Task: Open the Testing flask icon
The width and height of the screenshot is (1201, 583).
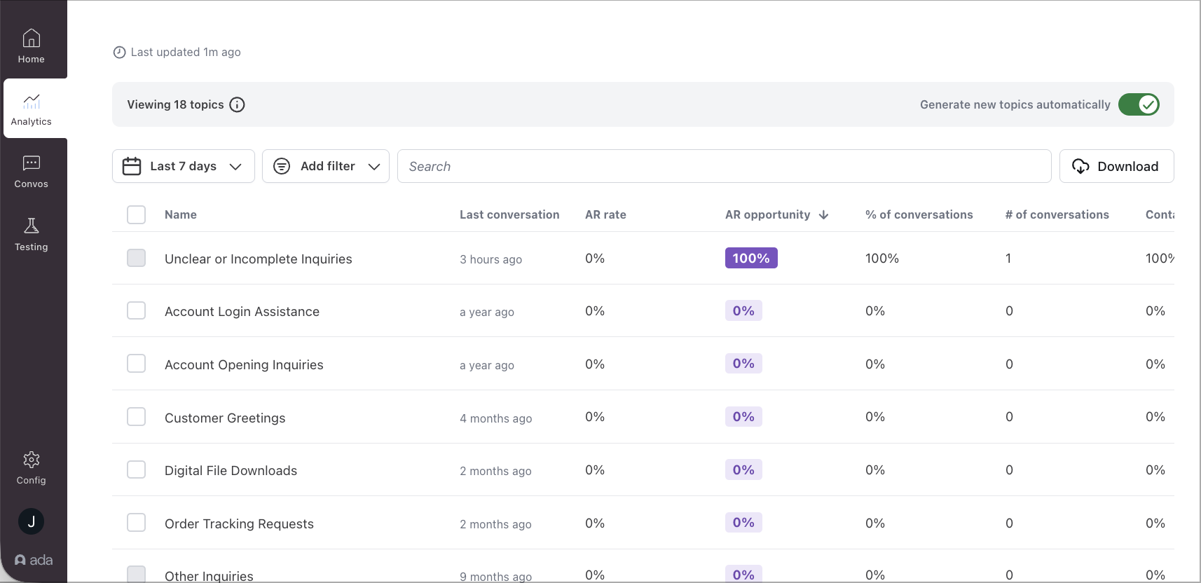Action: tap(32, 234)
